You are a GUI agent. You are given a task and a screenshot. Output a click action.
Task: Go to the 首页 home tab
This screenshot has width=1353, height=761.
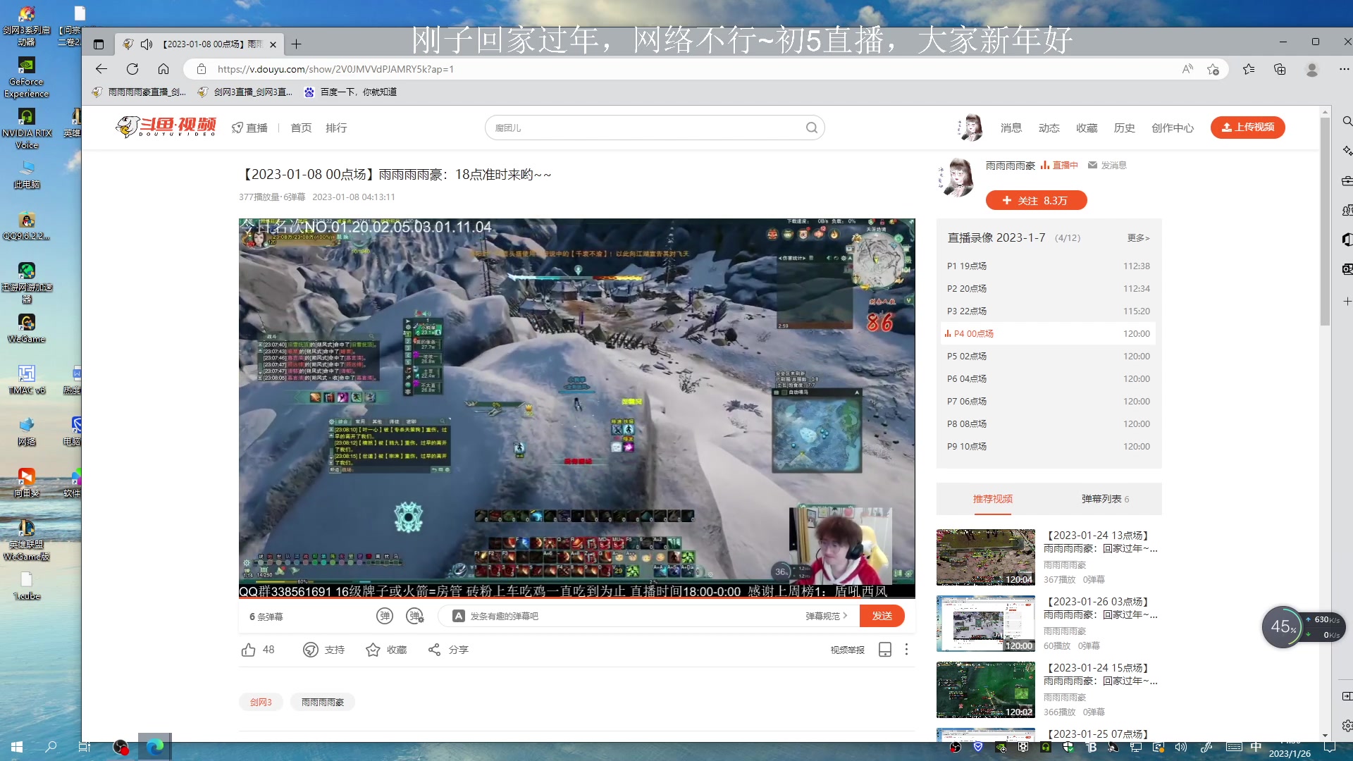tap(301, 128)
